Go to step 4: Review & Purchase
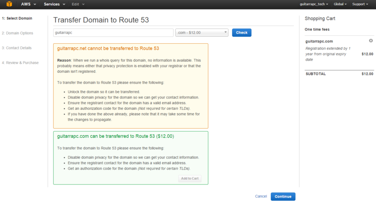The width and height of the screenshot is (376, 215). [20, 63]
